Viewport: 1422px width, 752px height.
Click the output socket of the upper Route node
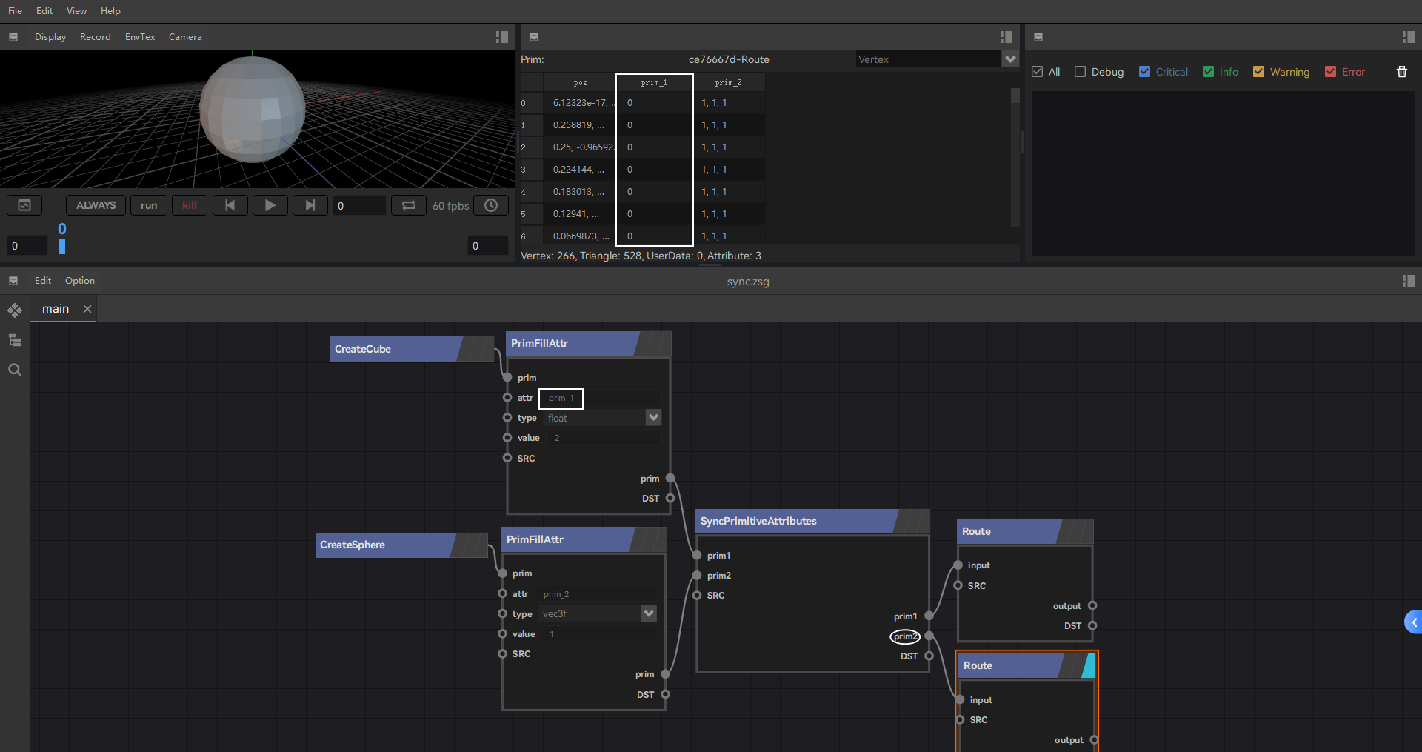(1092, 606)
